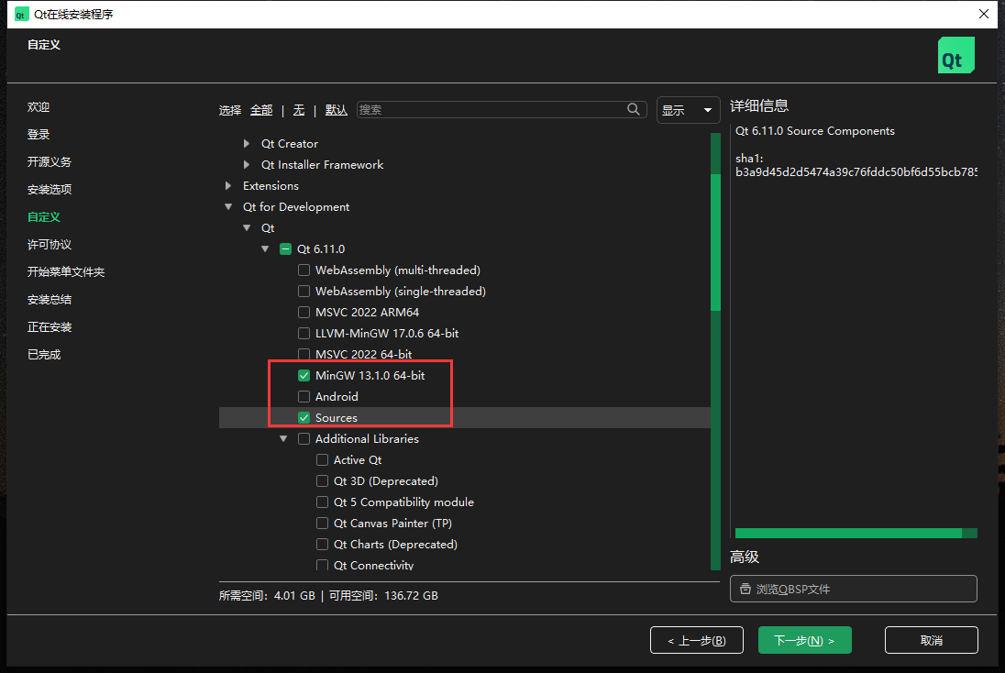The width and height of the screenshot is (1005, 673).
Task: Click the 详细信息 heading
Action: pos(759,105)
